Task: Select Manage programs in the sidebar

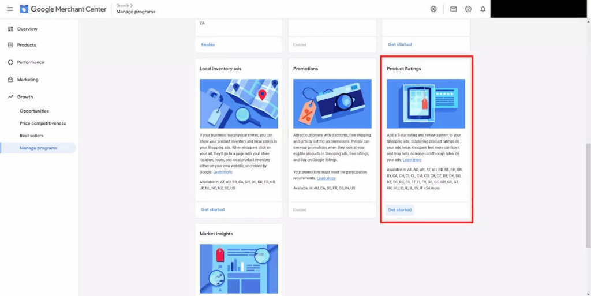Action: [39, 148]
